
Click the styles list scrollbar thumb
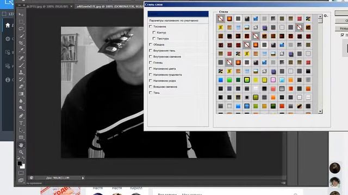(320, 21)
